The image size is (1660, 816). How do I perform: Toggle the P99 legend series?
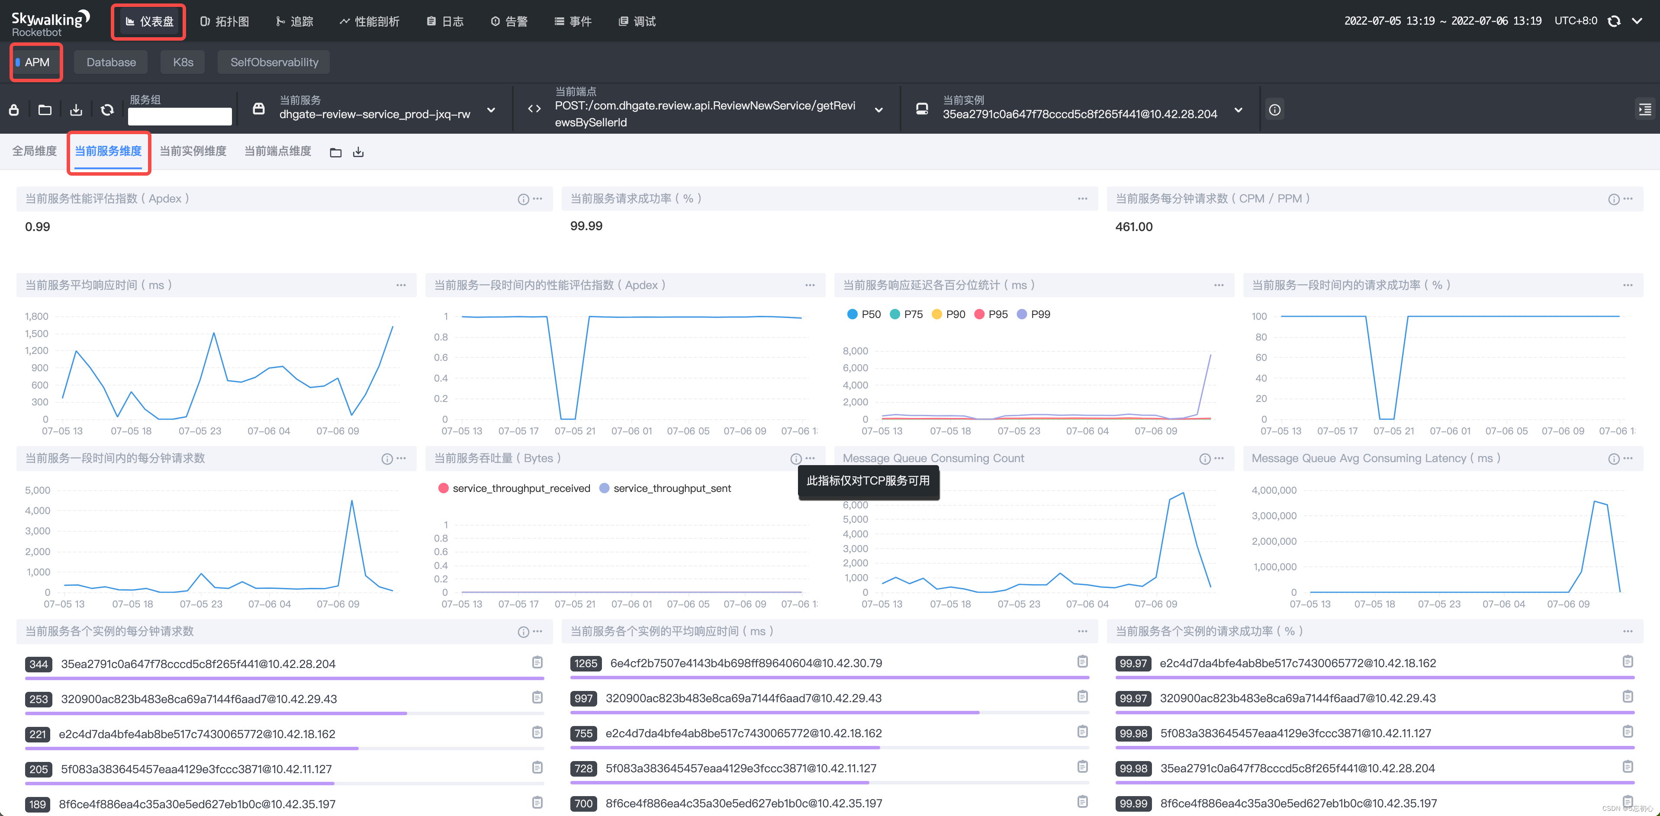(1034, 314)
